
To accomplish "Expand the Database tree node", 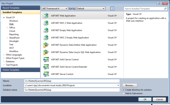I will 4,62.
